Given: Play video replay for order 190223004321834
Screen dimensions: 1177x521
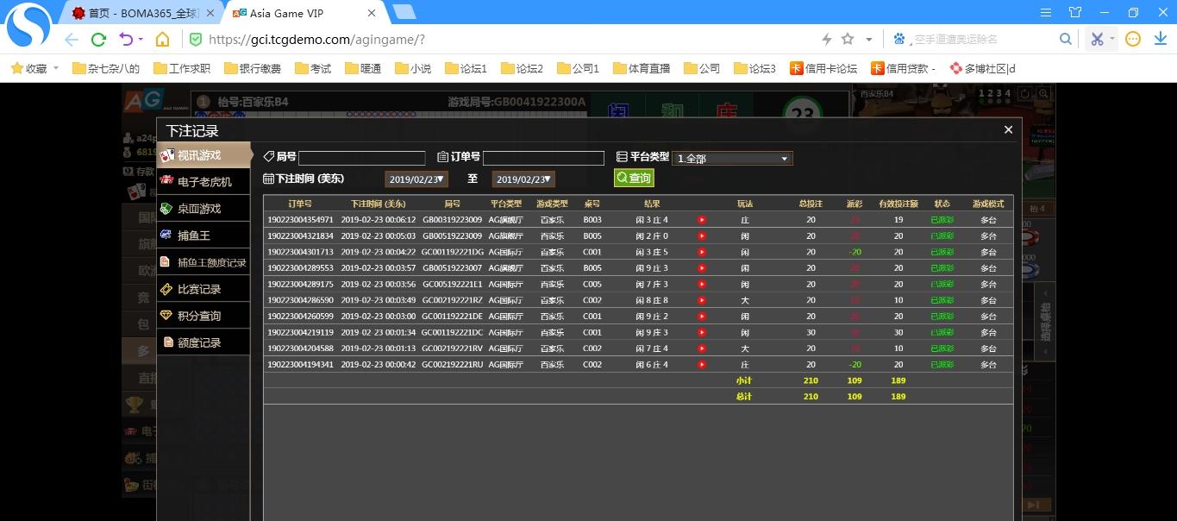Looking at the screenshot, I should (x=702, y=236).
